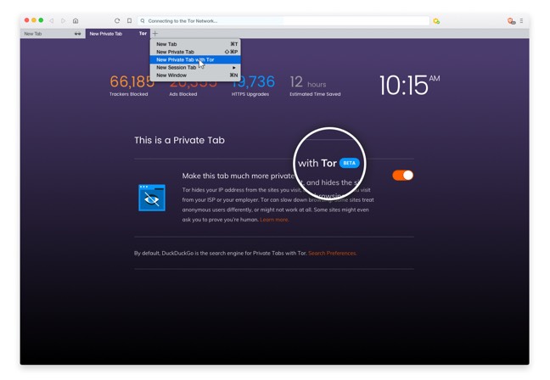Click the magnifier icon in address bar
The height and width of the screenshot is (380, 550).
click(x=143, y=21)
